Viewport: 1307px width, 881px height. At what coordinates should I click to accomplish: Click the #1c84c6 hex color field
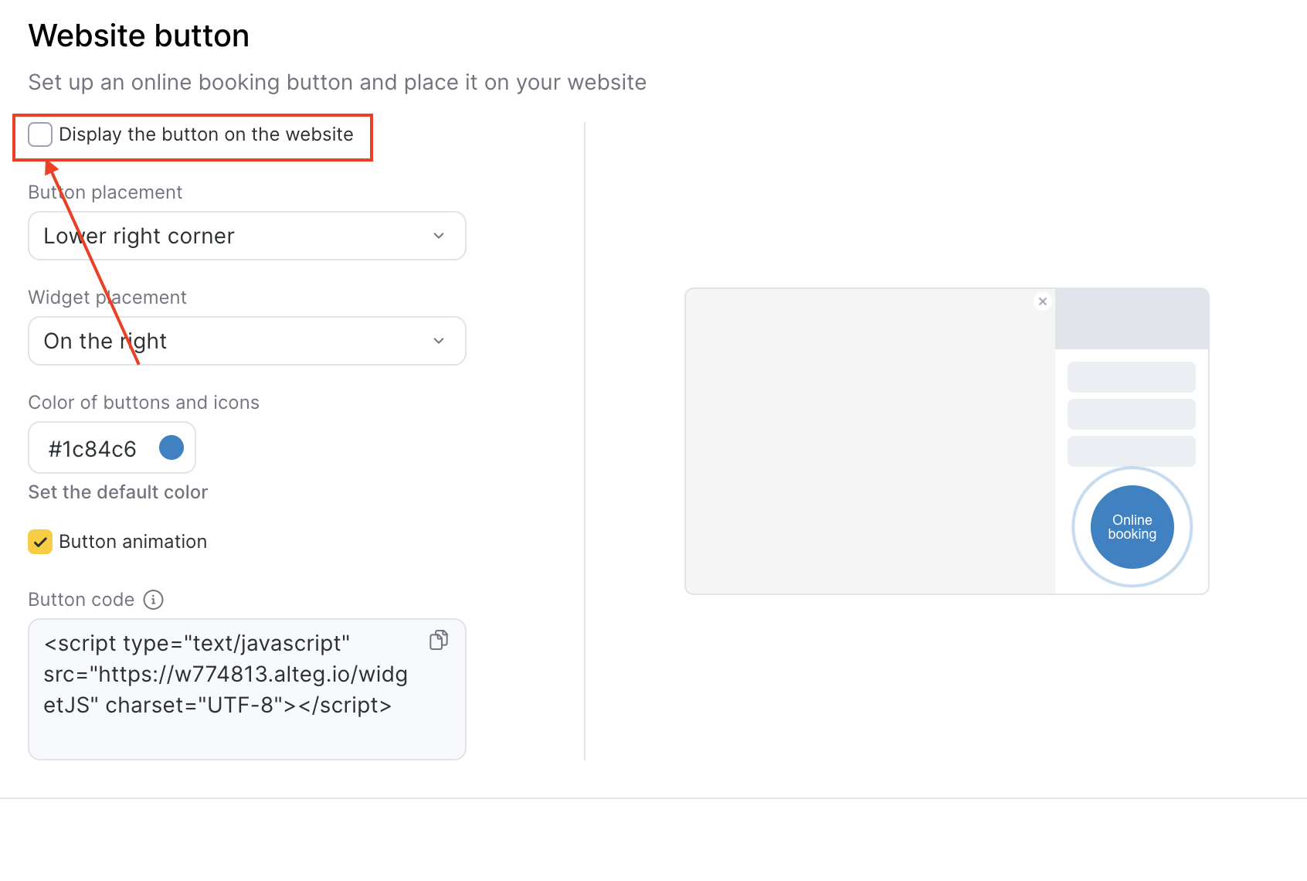(93, 449)
